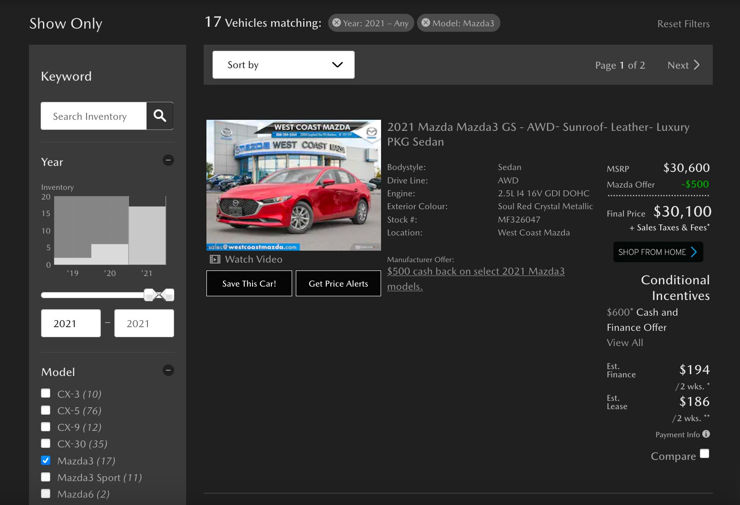Click the Watch Video film icon
Screen dimensions: 740x505
[215, 259]
